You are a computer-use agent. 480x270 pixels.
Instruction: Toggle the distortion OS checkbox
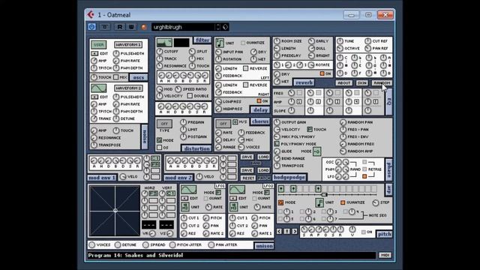(159, 148)
